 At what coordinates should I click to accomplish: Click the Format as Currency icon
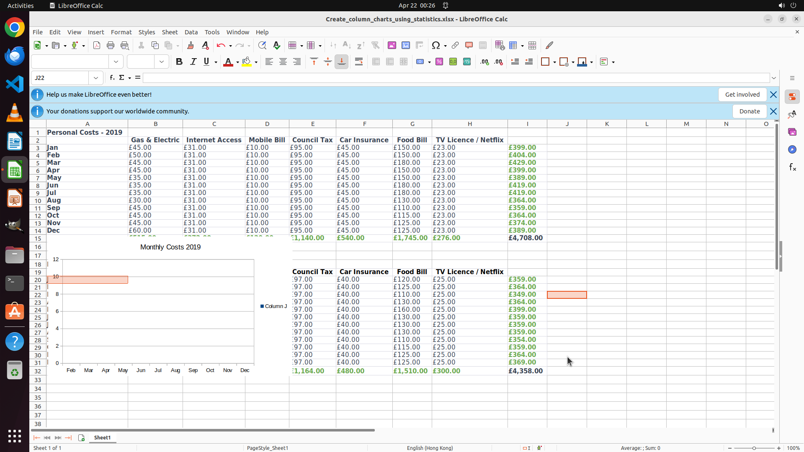[420, 62]
